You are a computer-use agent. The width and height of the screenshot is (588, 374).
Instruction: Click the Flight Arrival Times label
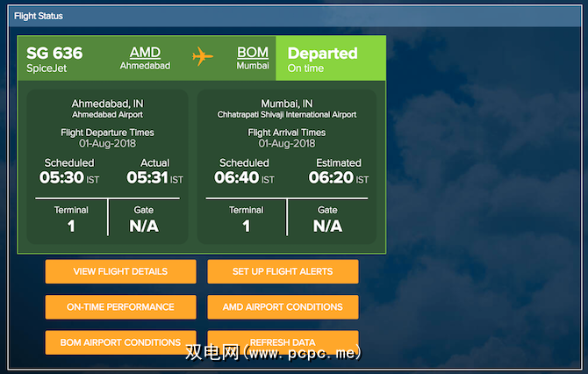[287, 133]
